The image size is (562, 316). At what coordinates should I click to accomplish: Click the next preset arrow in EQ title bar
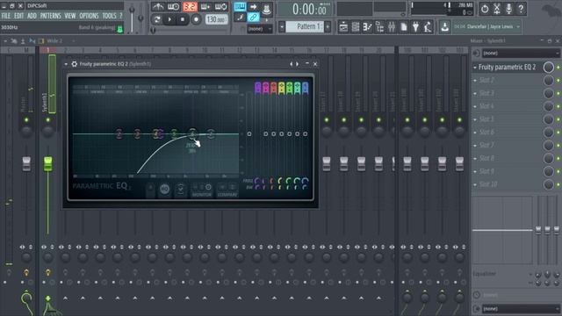tap(298, 64)
